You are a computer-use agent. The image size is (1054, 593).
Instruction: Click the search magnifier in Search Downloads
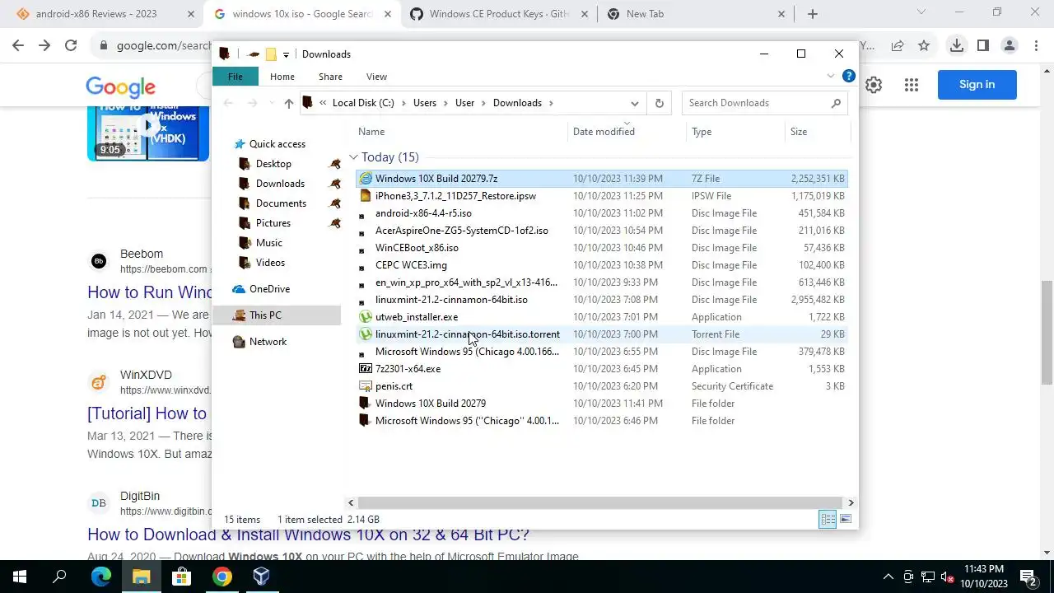pyautogui.click(x=836, y=103)
